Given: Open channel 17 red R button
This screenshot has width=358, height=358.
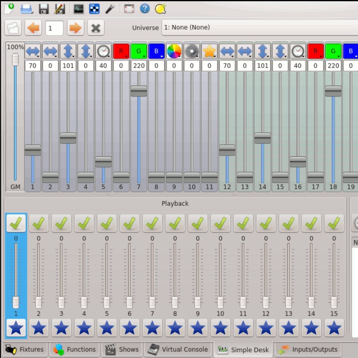Looking at the screenshot, I should (x=315, y=51).
